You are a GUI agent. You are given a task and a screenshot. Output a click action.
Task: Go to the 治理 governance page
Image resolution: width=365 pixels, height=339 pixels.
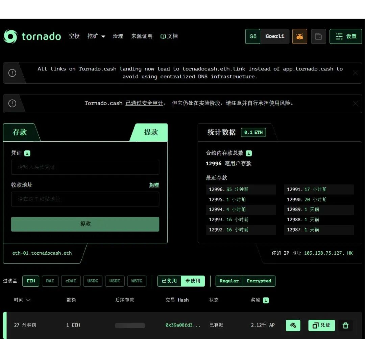[118, 36]
